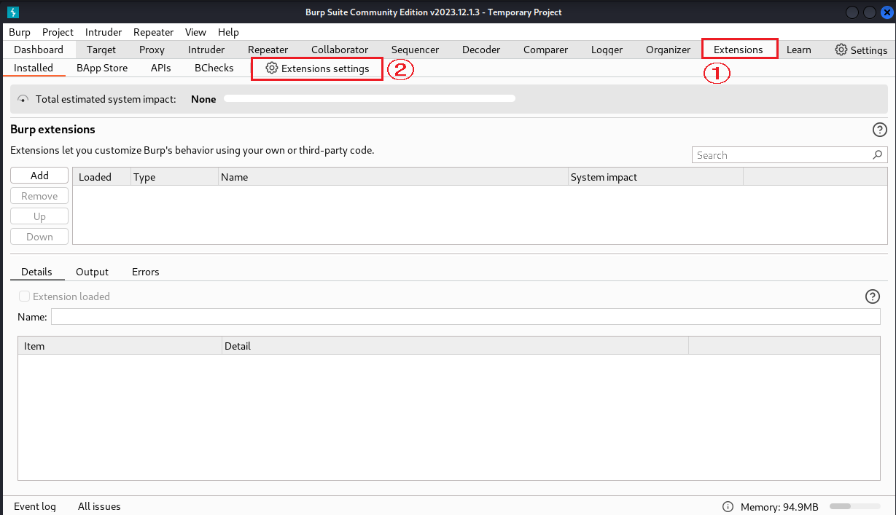Switch to Organizer tab

click(x=668, y=50)
